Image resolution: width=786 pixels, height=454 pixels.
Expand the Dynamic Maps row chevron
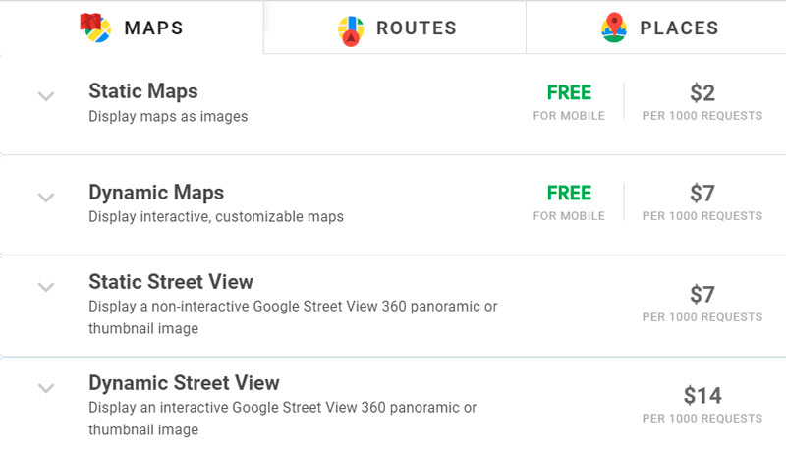tap(46, 197)
